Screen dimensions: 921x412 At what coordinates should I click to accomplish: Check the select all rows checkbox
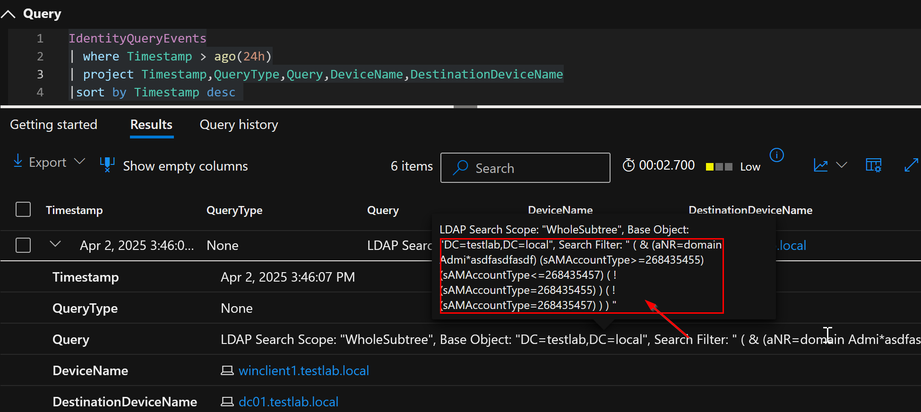tap(23, 209)
